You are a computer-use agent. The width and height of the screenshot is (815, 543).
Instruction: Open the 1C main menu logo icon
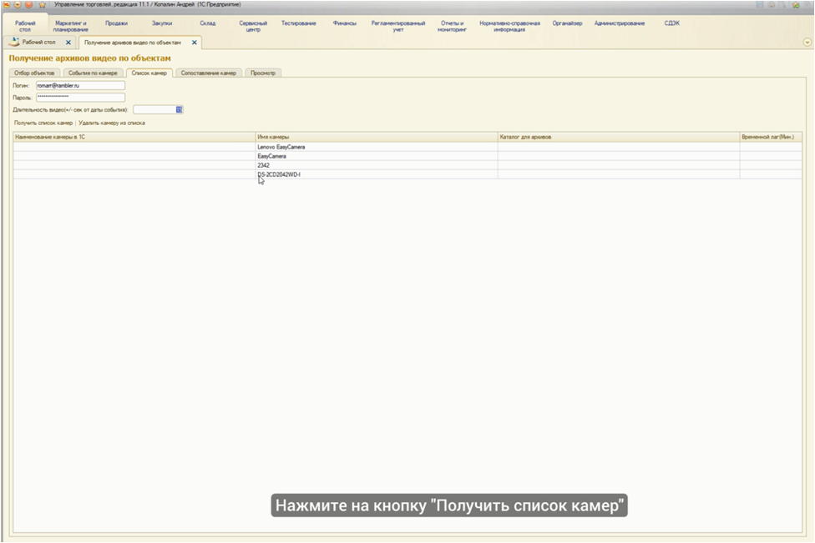pyautogui.click(x=6, y=5)
